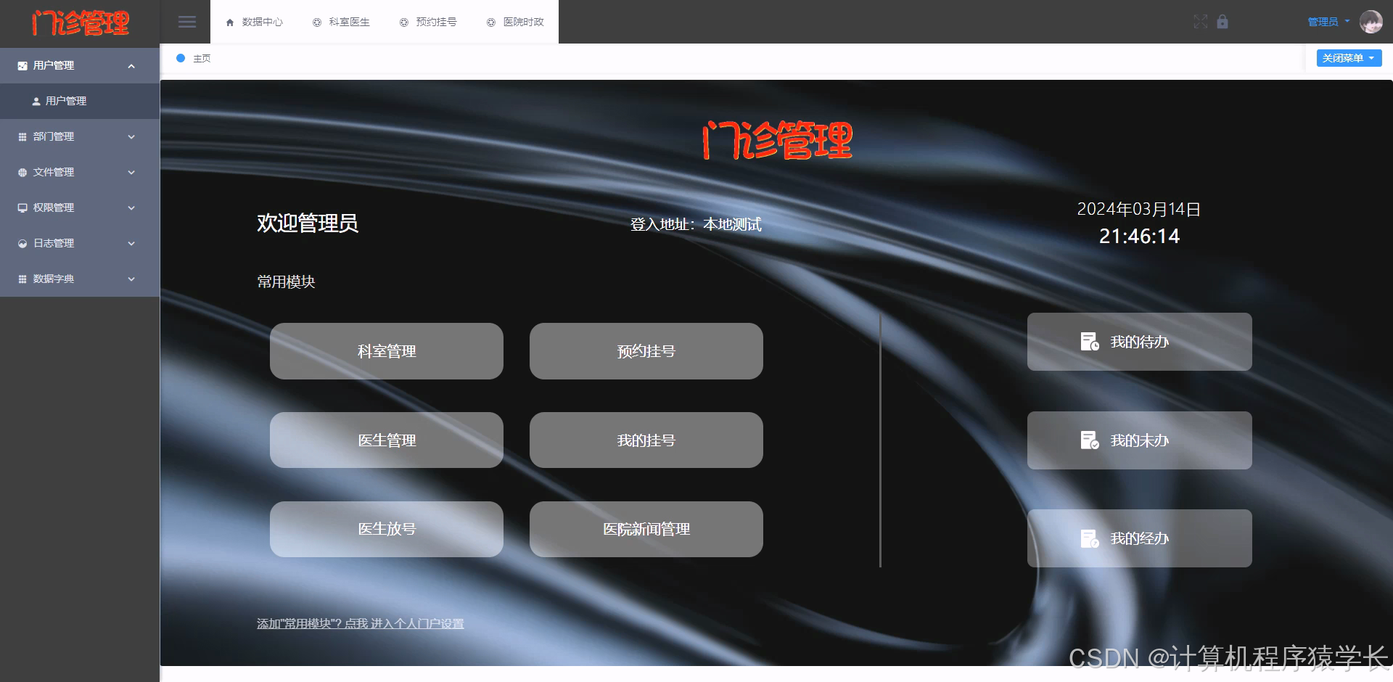Click the home icon beside 数据中心
This screenshot has width=1393, height=682.
point(229,22)
